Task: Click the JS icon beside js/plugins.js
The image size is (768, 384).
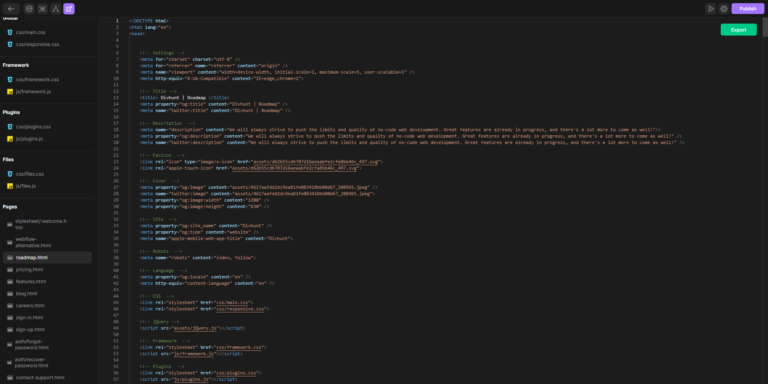Action: coord(10,139)
